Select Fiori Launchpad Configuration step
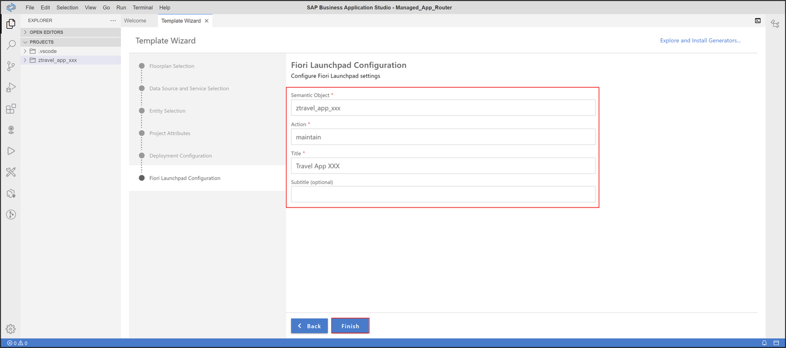Image resolution: width=786 pixels, height=348 pixels. coord(184,178)
